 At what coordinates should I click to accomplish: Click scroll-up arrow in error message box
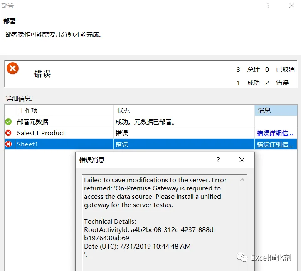coord(242,180)
